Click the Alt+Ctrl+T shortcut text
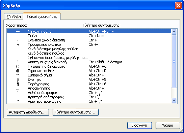 [97, 75]
